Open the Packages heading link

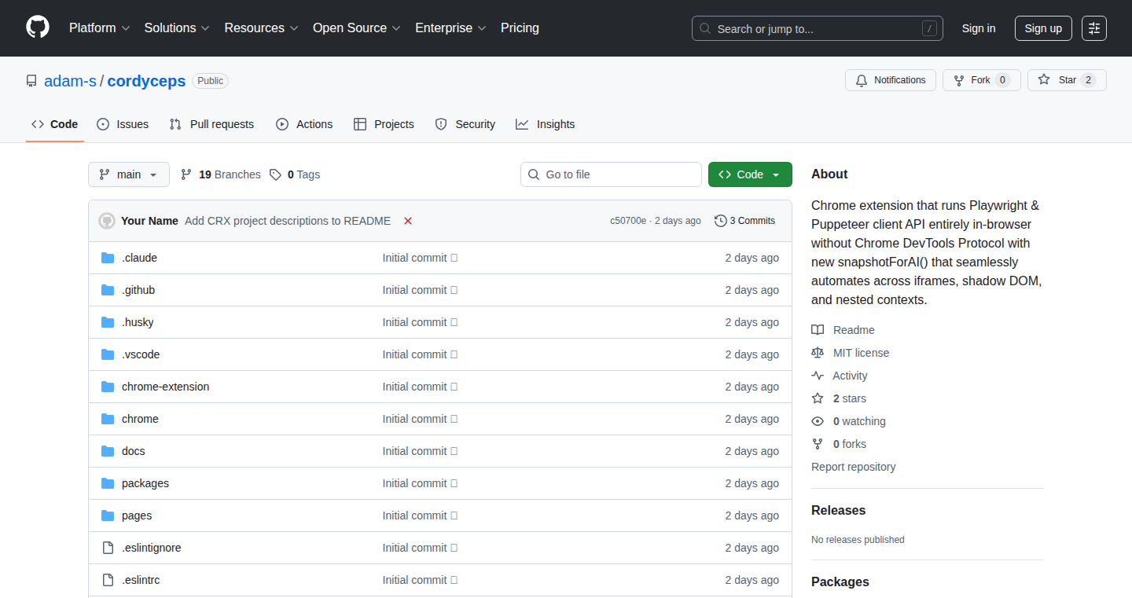[x=840, y=581]
